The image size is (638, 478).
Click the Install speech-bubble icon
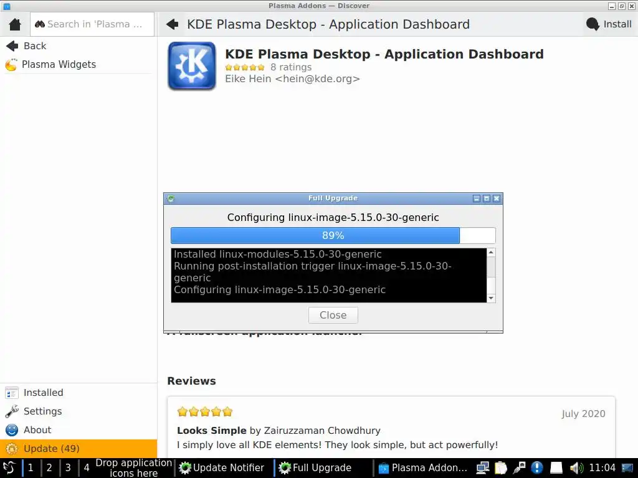coord(593,24)
